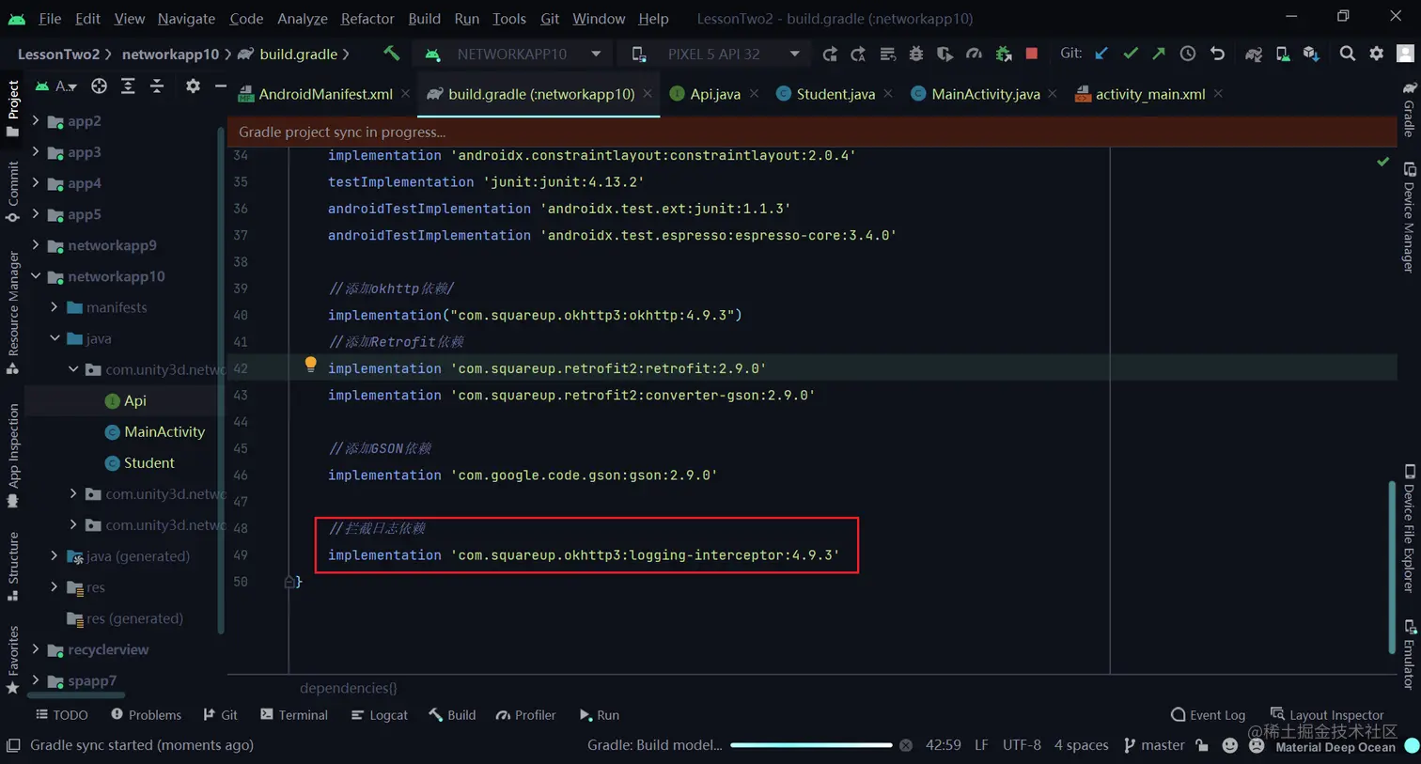Viewport: 1421px width, 764px height.
Task: Open the Terminal tool window
Action: point(294,715)
